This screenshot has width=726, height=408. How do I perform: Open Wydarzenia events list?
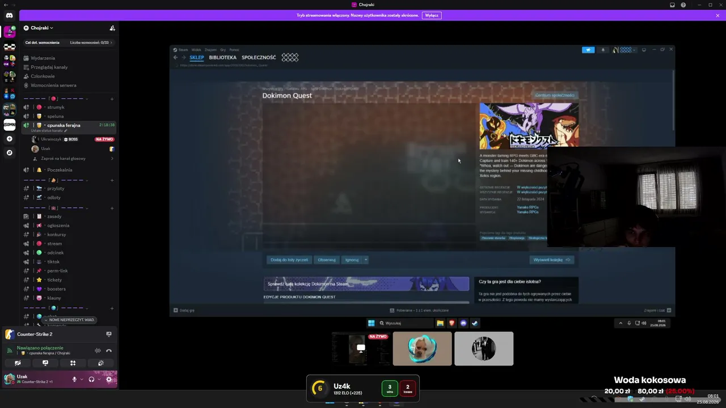pos(69,58)
